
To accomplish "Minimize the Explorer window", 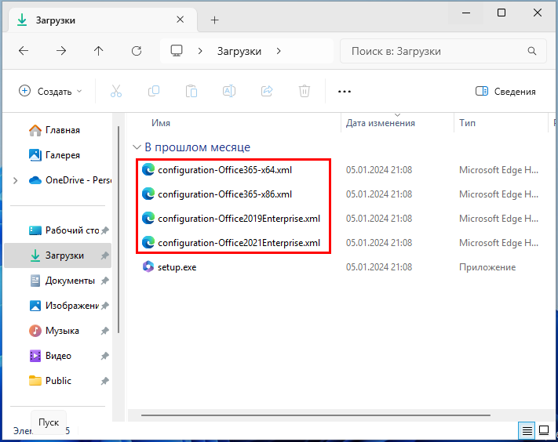I will [466, 13].
